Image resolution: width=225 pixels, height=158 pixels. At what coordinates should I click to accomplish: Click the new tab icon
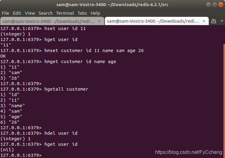(214, 21)
